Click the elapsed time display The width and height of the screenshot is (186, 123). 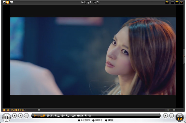pos(8,110)
